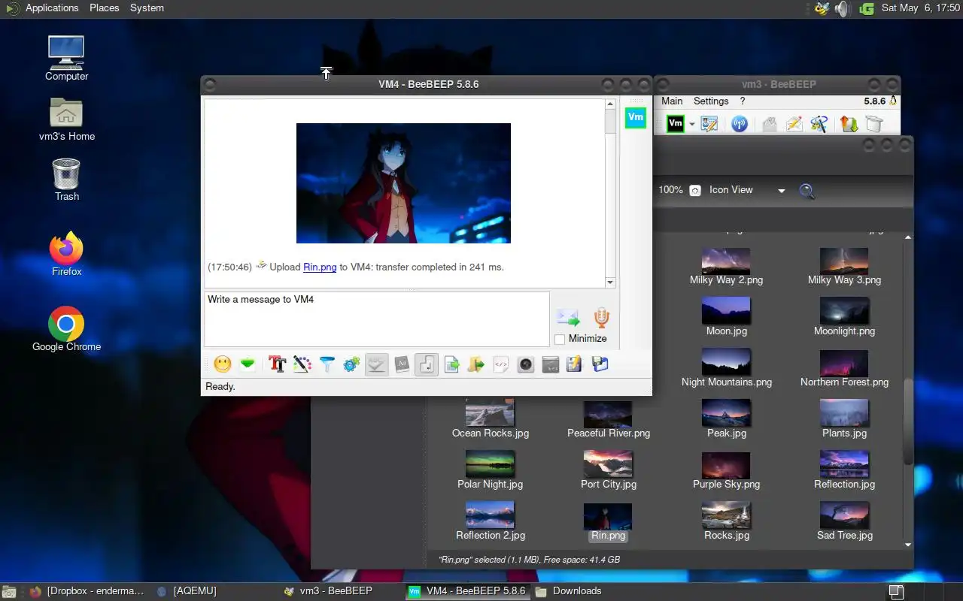Image resolution: width=963 pixels, height=601 pixels.
Task: Send the message with the envelope arrow button
Action: tap(568, 318)
